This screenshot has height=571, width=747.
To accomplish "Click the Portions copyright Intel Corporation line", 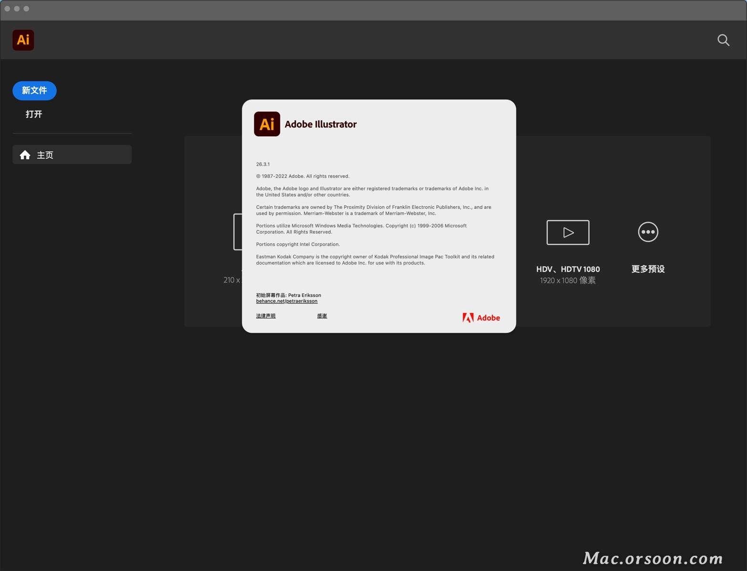I will point(298,245).
